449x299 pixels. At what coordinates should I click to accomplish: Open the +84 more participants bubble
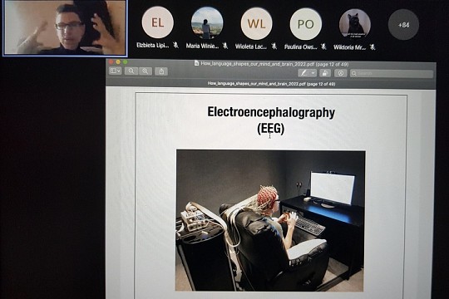(x=403, y=25)
